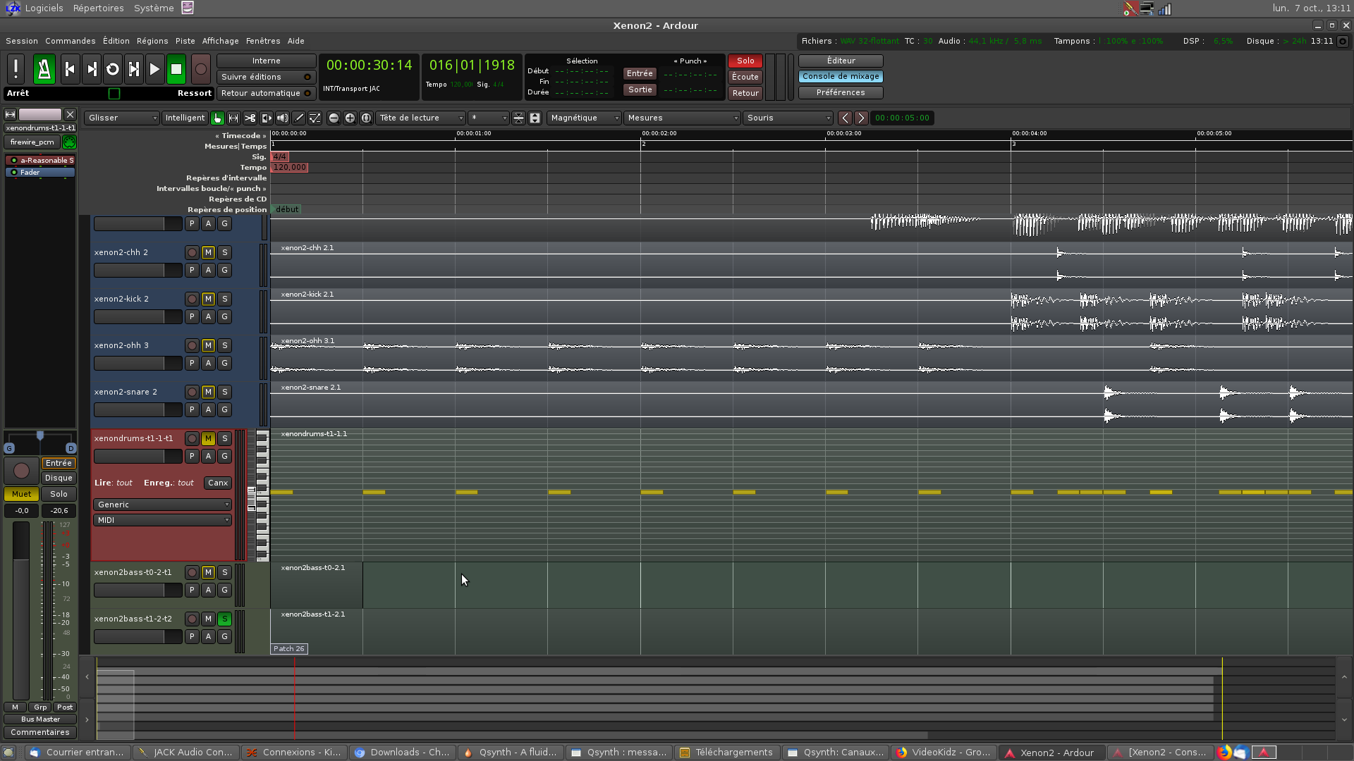This screenshot has width=1354, height=761.
Task: Click the zoom out button
Action: (334, 118)
